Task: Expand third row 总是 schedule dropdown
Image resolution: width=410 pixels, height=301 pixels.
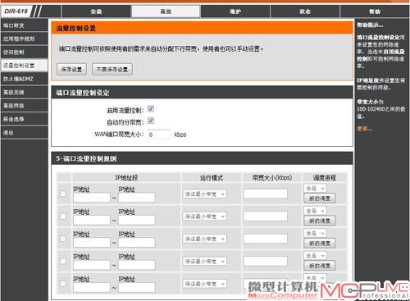Action: [315, 233]
